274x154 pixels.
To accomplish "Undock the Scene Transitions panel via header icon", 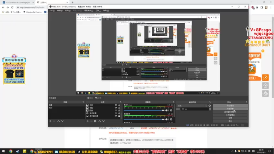I will 210,102.
